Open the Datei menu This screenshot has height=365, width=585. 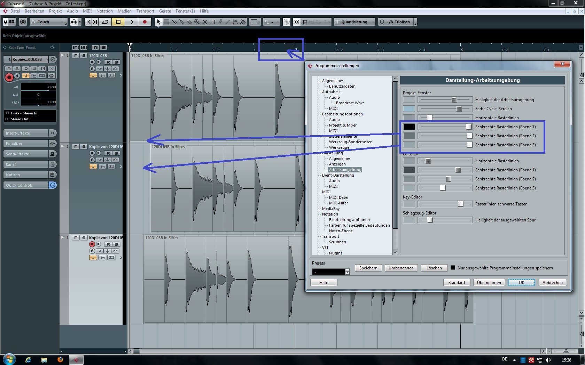[x=15, y=11]
